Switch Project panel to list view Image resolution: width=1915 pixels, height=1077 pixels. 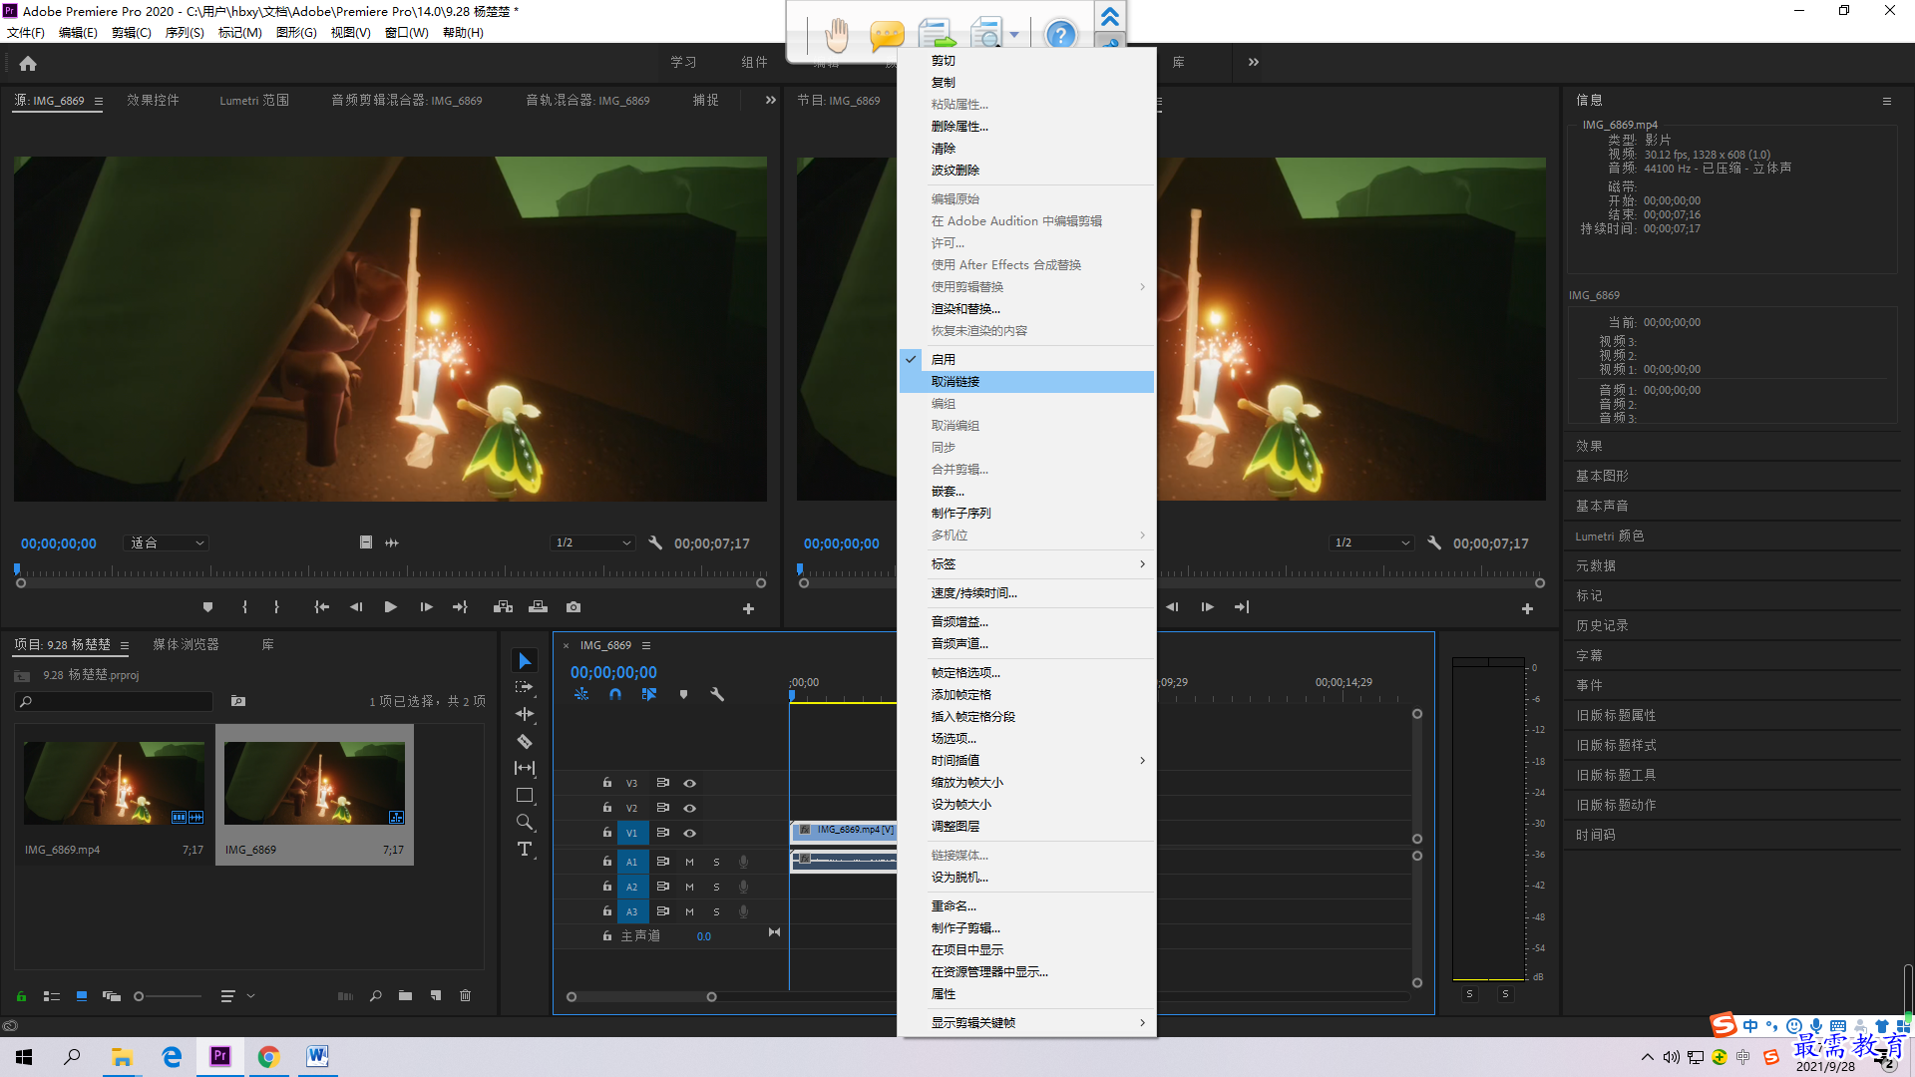pos(52,996)
